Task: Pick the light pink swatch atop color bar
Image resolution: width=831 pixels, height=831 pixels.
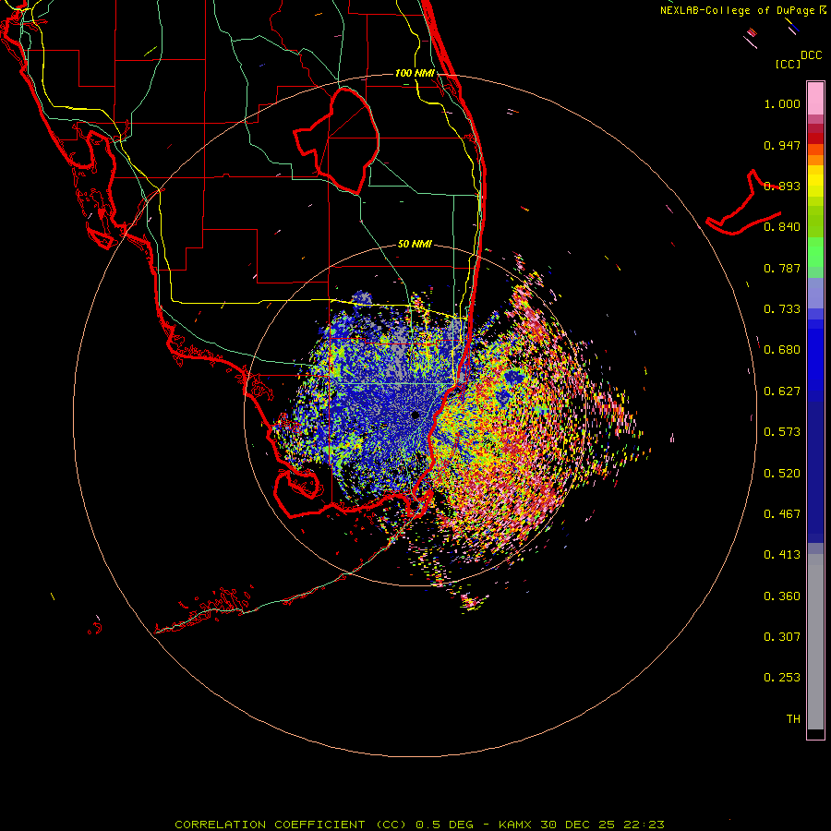Action: (x=815, y=99)
